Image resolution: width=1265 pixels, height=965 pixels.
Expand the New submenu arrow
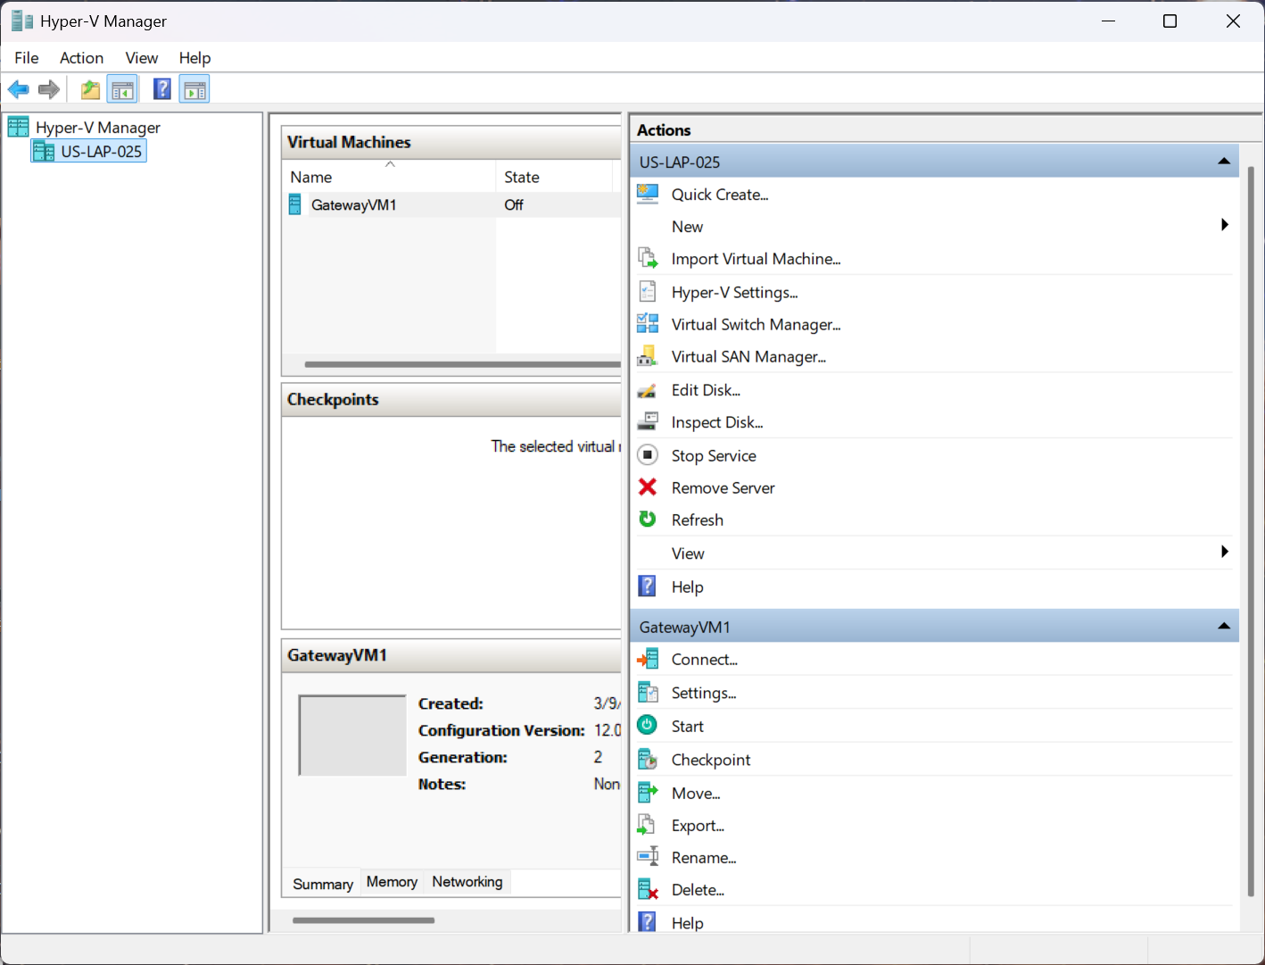click(1225, 225)
